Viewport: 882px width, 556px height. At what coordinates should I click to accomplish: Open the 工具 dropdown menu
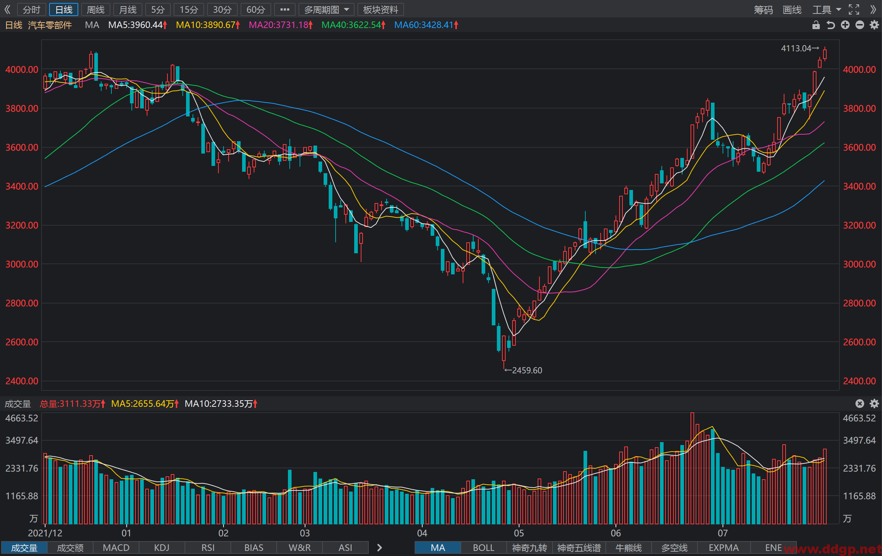(x=826, y=9)
